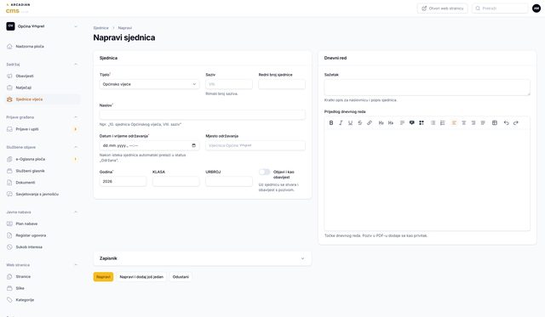Click the Otvori web stranicu button
The height and width of the screenshot is (317, 545).
click(443, 8)
